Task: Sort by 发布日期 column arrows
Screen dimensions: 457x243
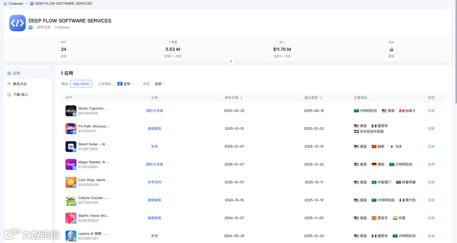Action: click(241, 98)
